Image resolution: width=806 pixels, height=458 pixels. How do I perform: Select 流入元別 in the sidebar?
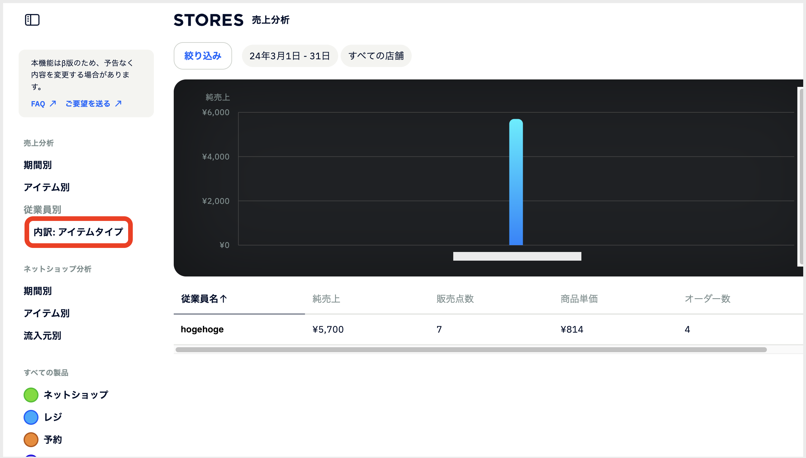[43, 336]
